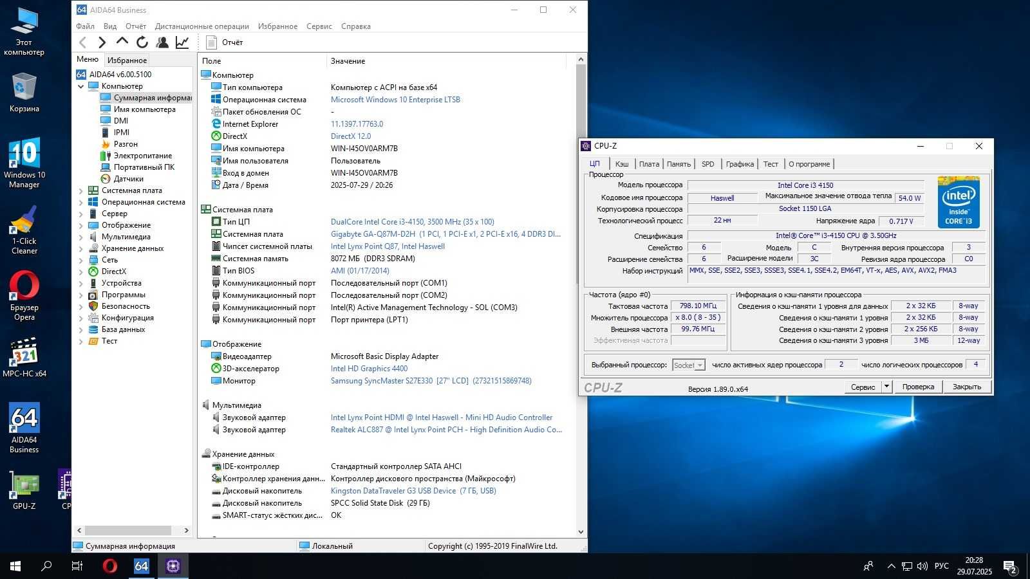Expand Операционная система tree node
The height and width of the screenshot is (579, 1030).
(x=81, y=202)
